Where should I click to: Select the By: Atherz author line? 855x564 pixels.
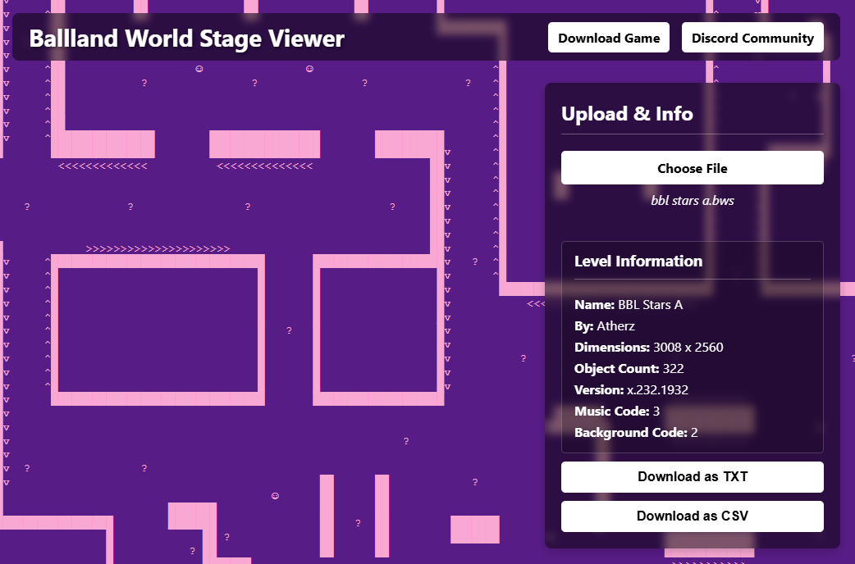[604, 326]
